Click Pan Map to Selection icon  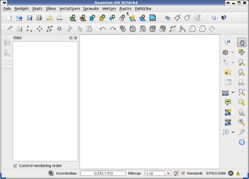[242, 52]
